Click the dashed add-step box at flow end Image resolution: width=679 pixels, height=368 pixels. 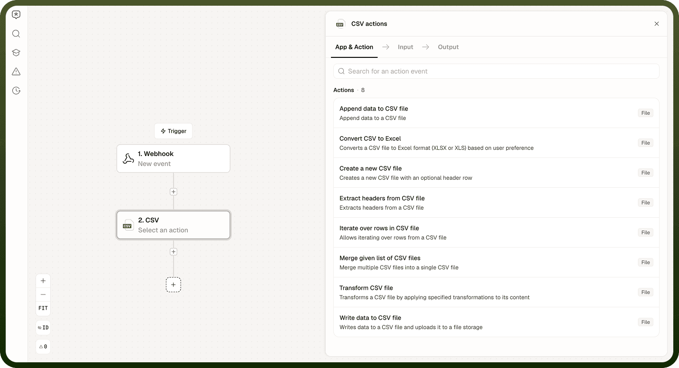[x=174, y=285]
